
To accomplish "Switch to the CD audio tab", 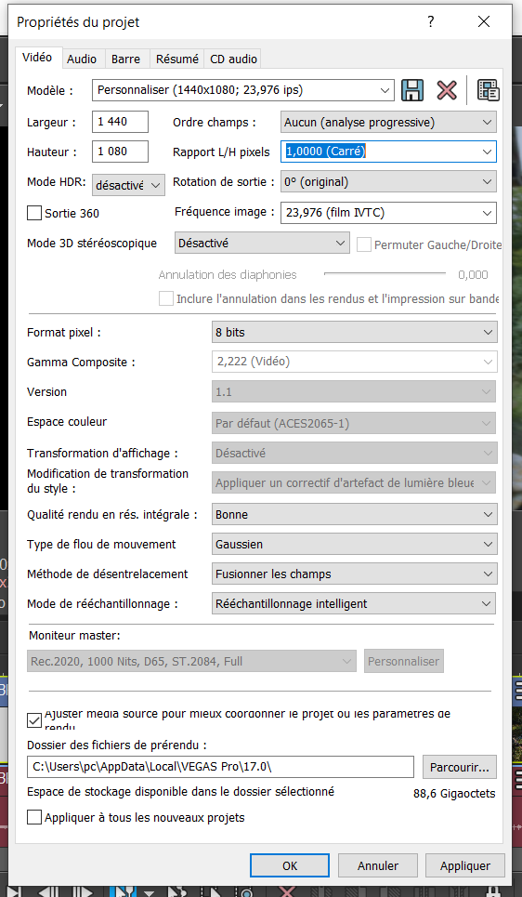I will coord(233,59).
